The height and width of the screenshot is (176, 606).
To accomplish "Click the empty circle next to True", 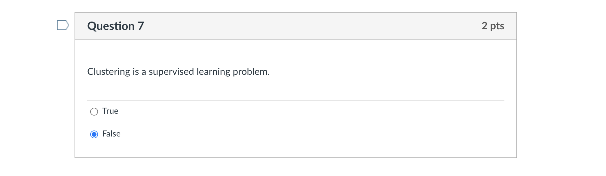I will [94, 111].
